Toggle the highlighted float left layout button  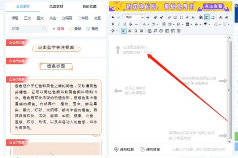tap(207, 17)
